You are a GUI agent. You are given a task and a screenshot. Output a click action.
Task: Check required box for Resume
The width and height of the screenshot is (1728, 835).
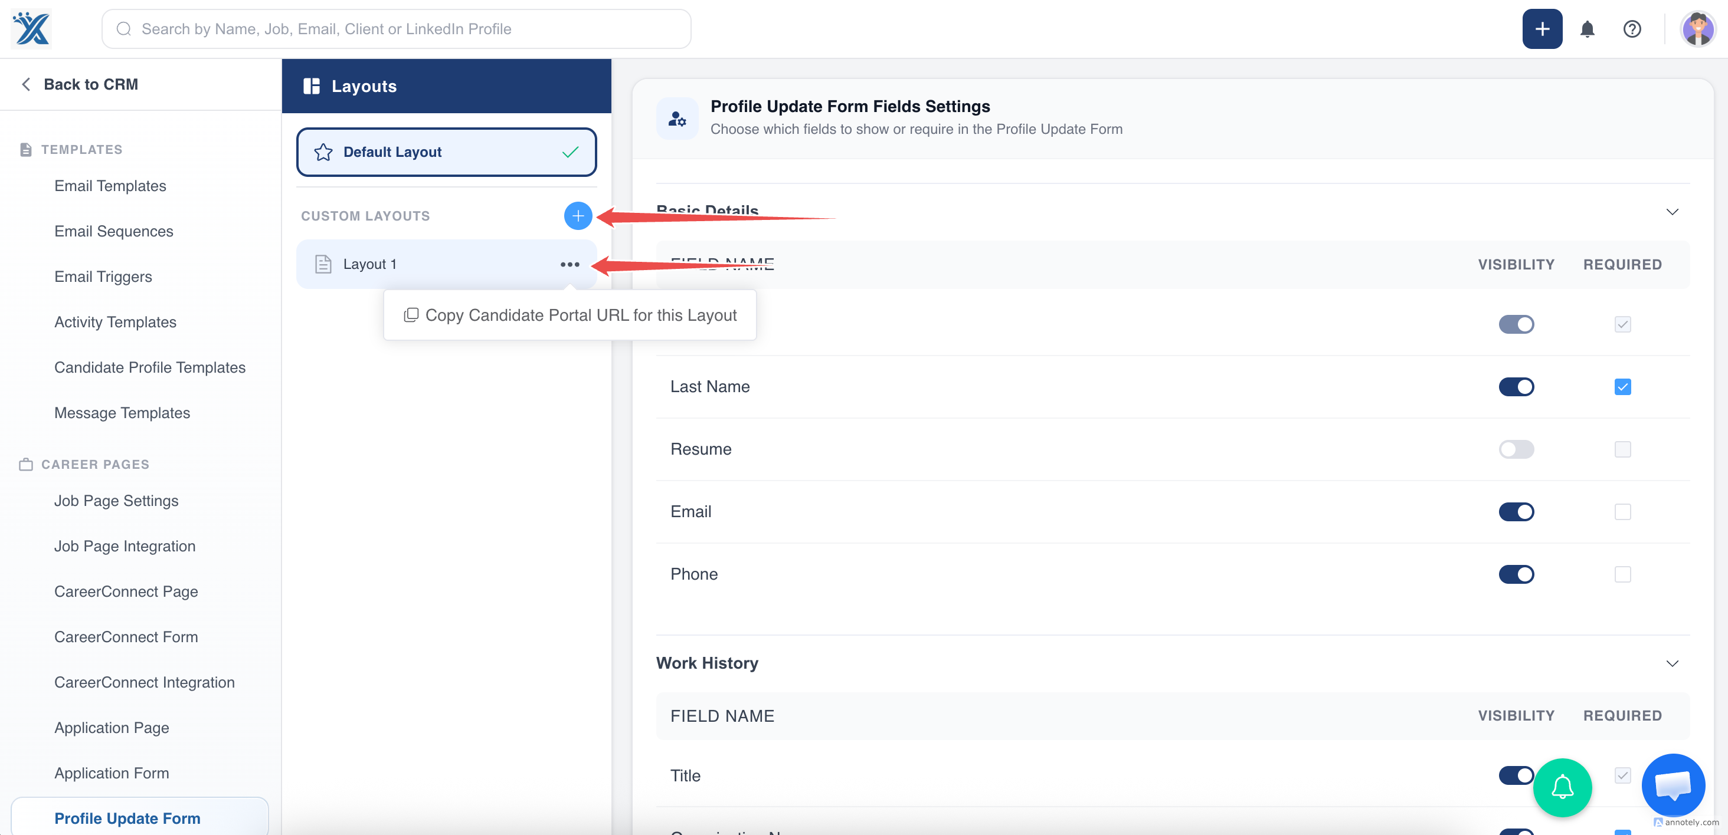1622,449
